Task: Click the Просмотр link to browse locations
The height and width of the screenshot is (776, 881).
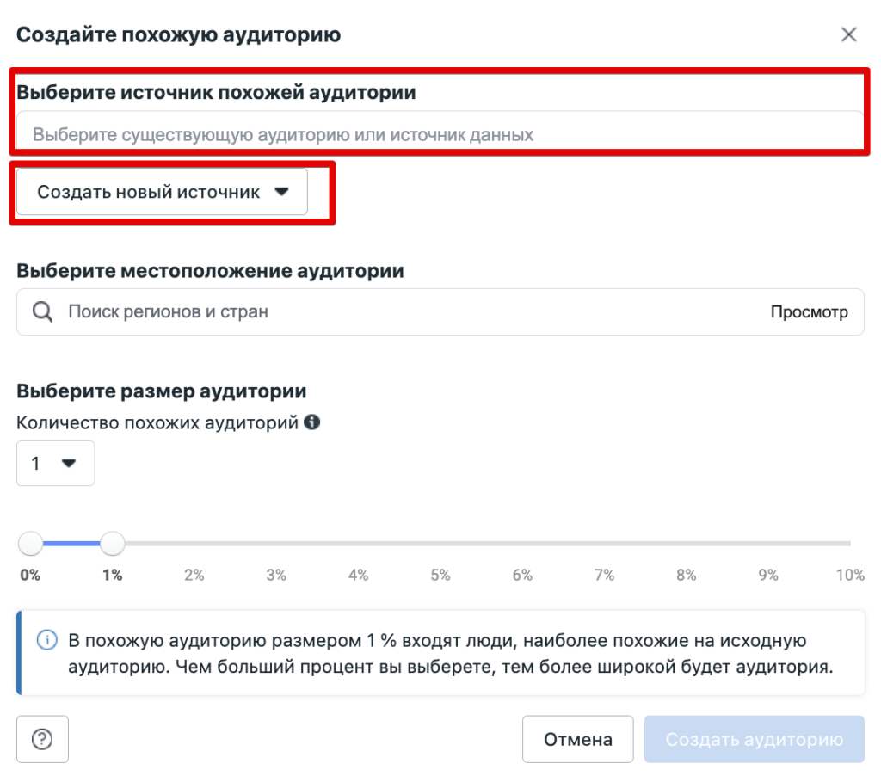Action: coord(810,311)
